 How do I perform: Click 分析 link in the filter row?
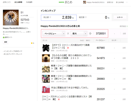click(x=124, y=34)
